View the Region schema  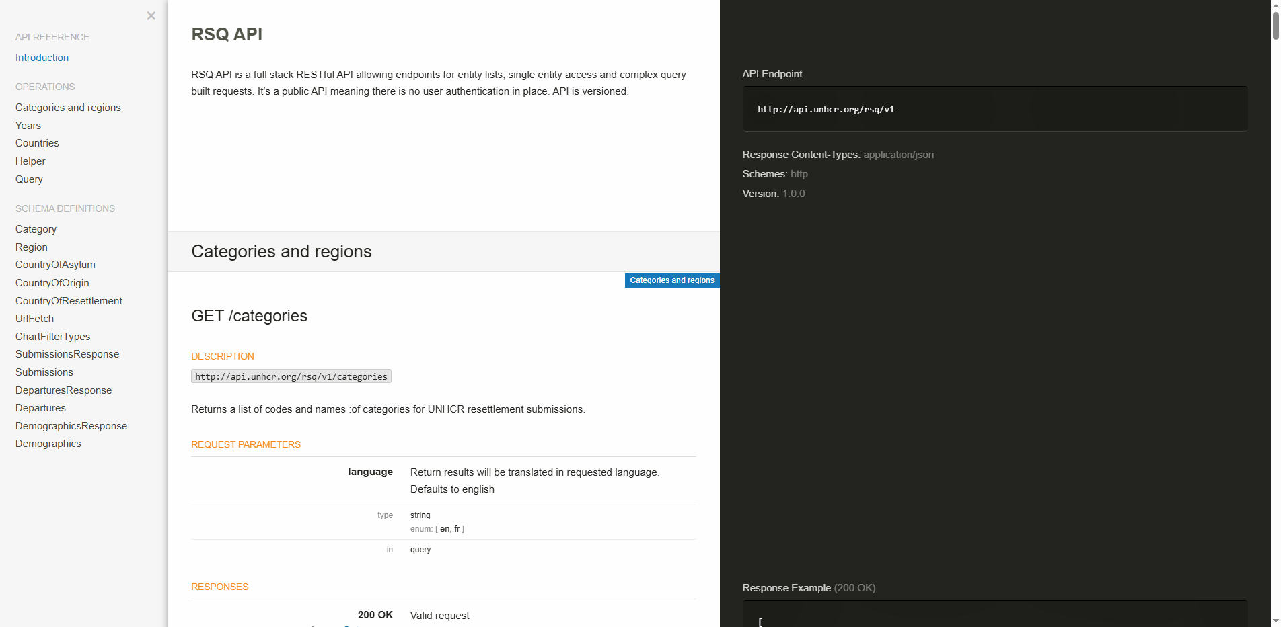click(31, 247)
